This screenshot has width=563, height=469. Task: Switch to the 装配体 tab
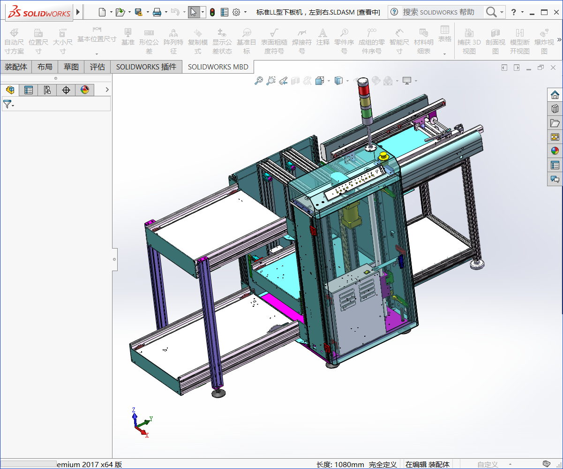click(15, 67)
